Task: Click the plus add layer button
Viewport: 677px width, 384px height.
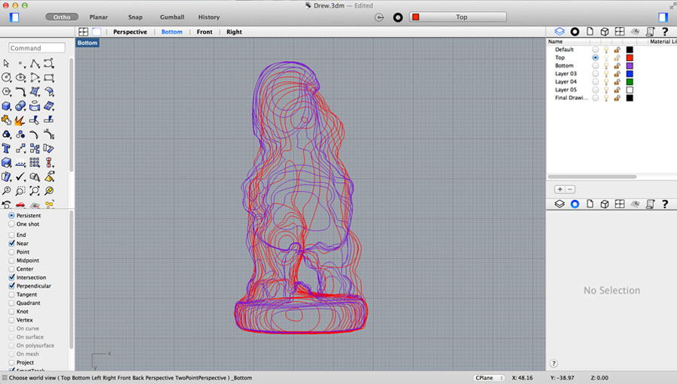Action: coord(560,189)
